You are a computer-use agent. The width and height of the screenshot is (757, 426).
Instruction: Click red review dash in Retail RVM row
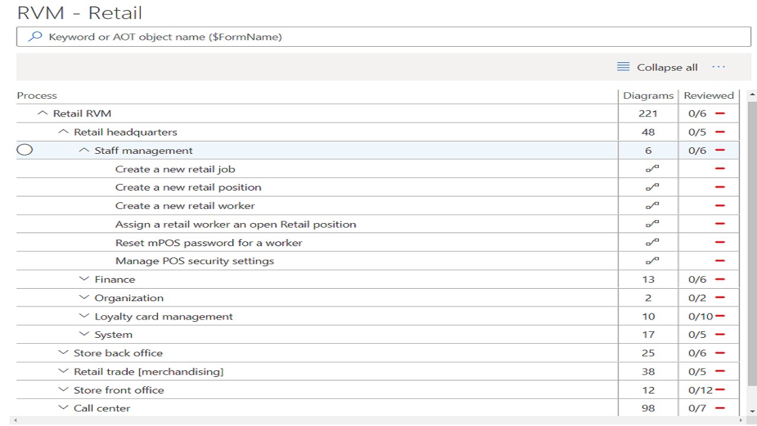coord(720,114)
